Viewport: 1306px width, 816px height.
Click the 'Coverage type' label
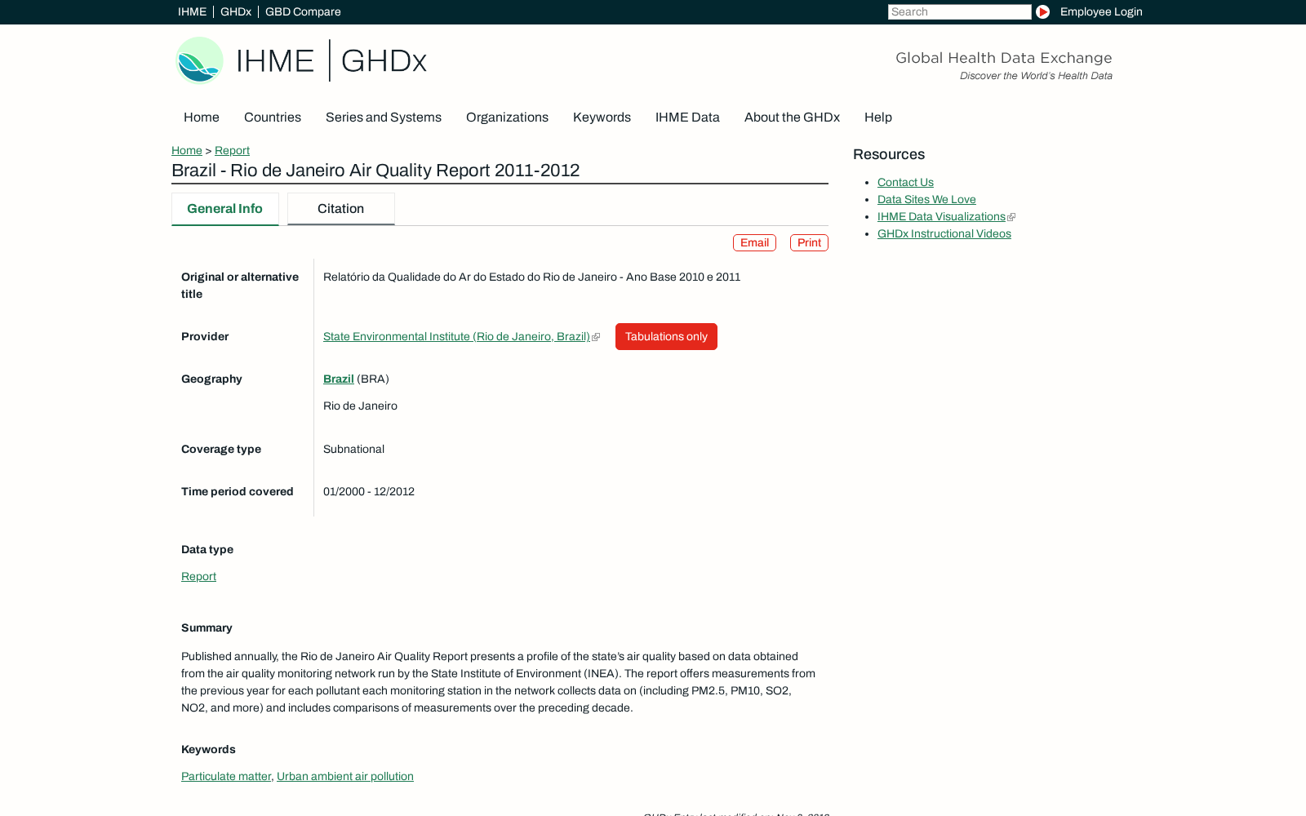221,449
